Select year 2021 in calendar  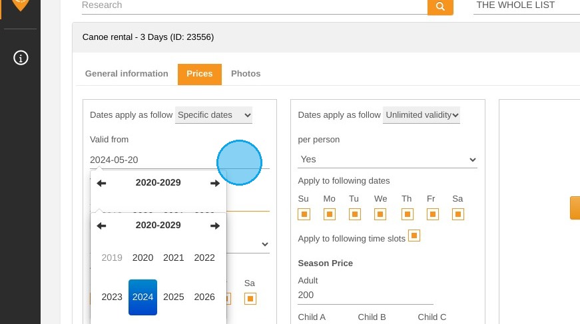click(x=174, y=258)
